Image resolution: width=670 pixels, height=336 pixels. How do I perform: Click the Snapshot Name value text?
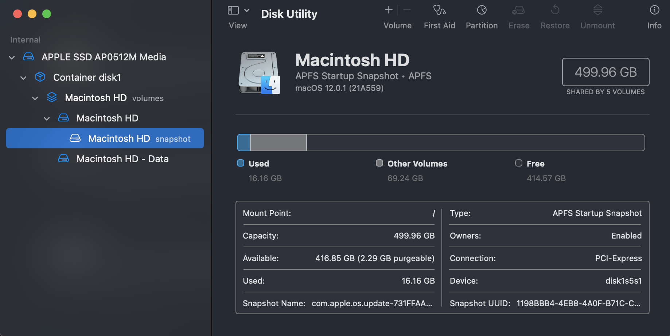pyautogui.click(x=372, y=303)
